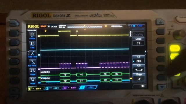This screenshot has height=104, width=186.
Task: Select the +Width measurement icon
Action: [x=32, y=70]
